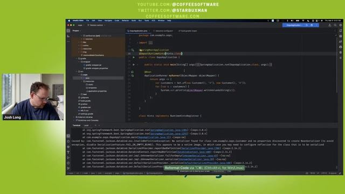
Task: Select settings.gradle in project tree
Action: pos(86,114)
